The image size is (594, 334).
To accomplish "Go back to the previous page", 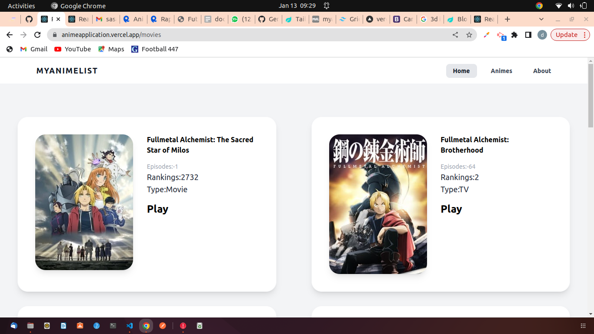I will tap(9, 35).
